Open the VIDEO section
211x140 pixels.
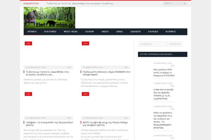105,31
